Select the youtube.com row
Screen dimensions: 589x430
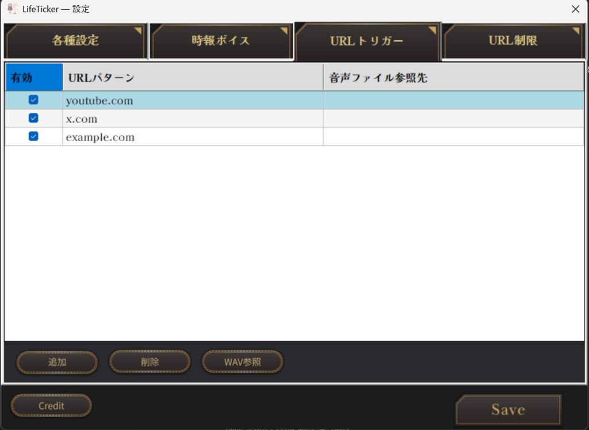pos(173,99)
